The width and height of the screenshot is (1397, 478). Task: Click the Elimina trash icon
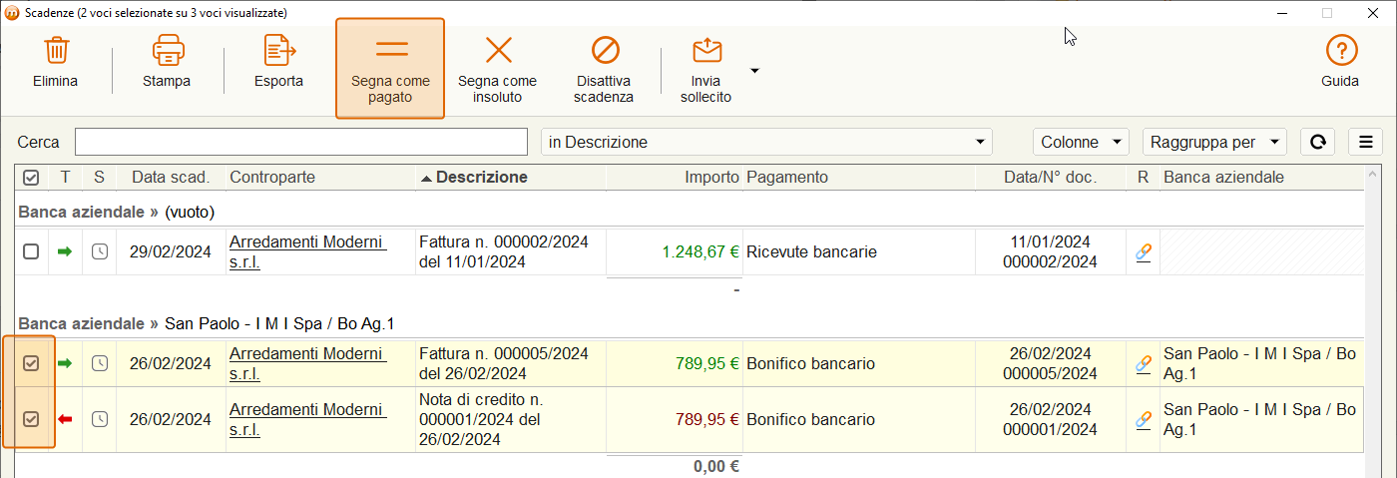tap(56, 50)
